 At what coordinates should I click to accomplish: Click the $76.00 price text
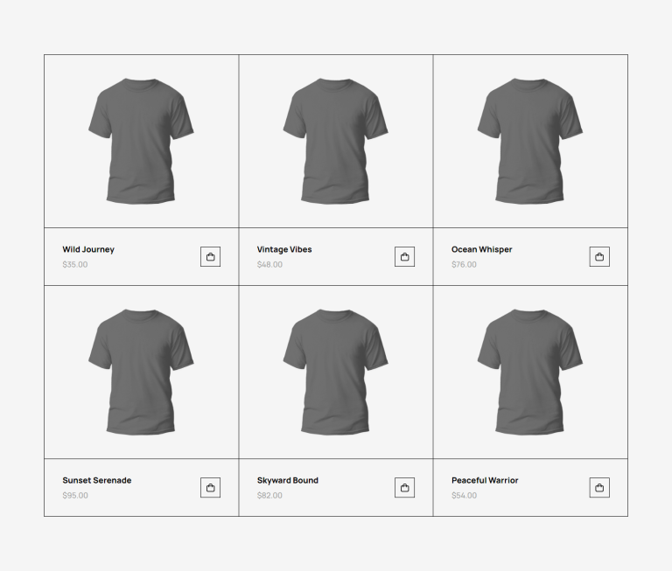[x=464, y=264]
